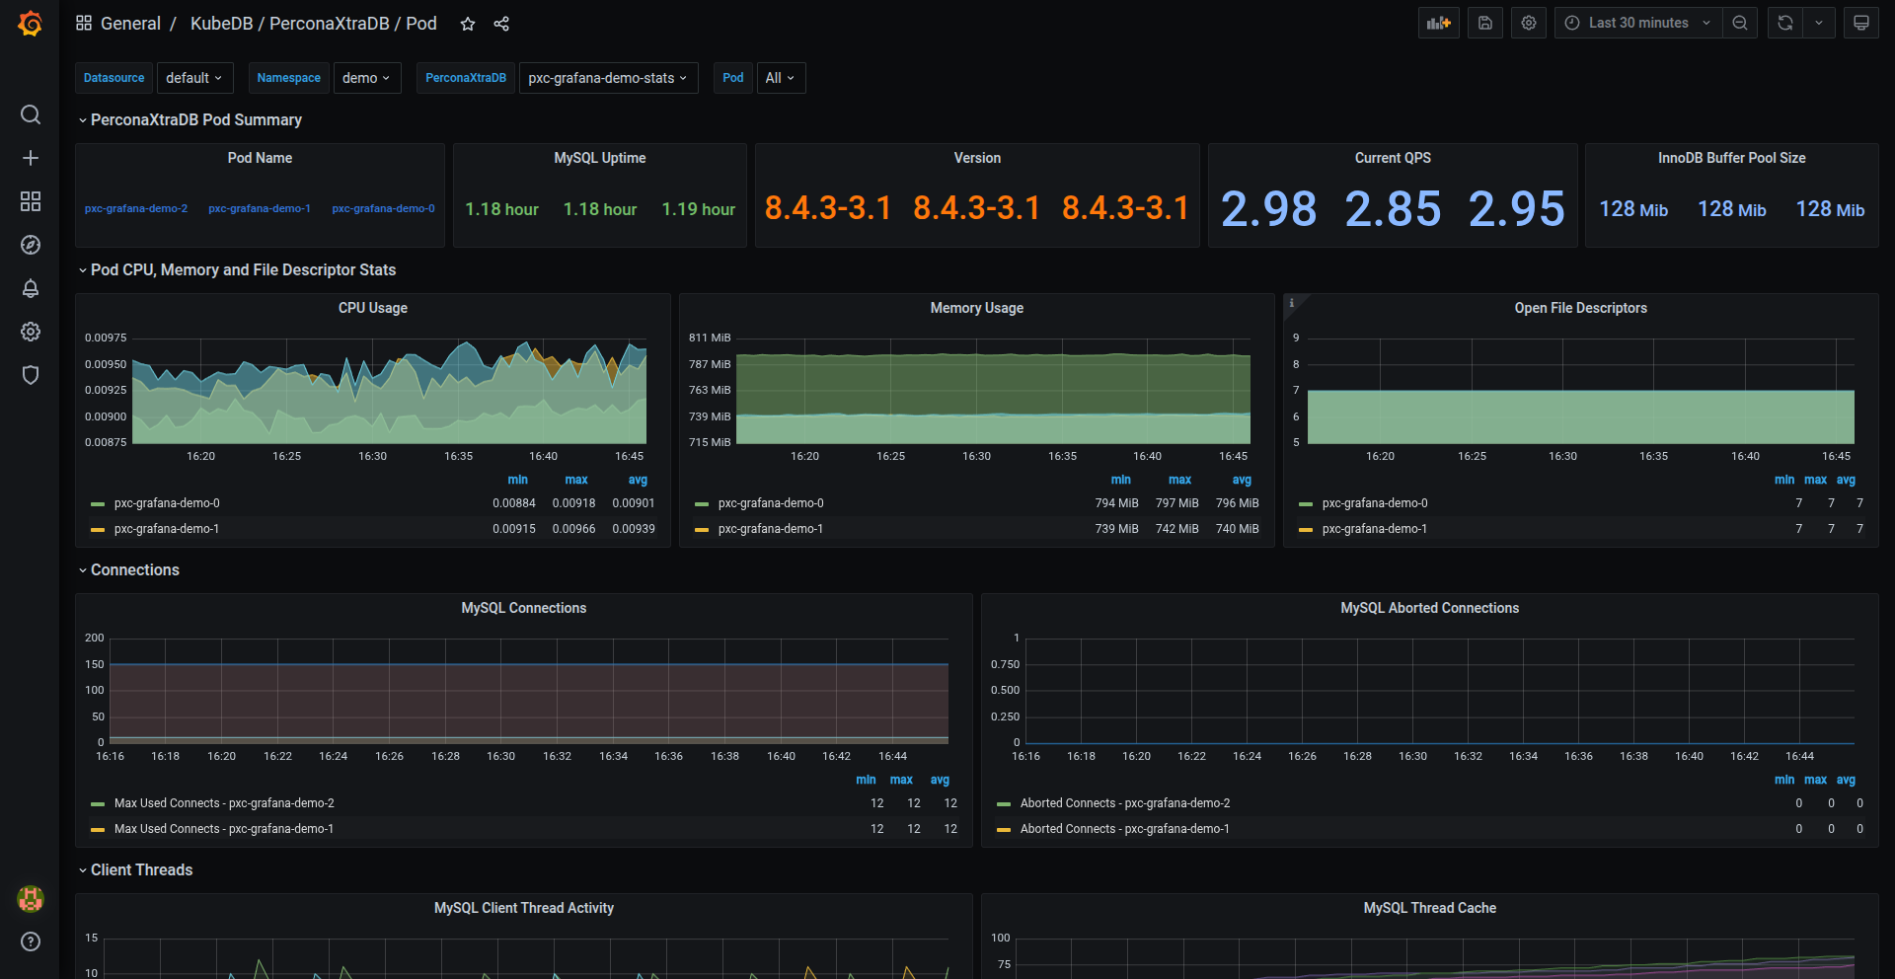The height and width of the screenshot is (979, 1895).
Task: Open dashboard settings gear in top bar
Action: (x=1528, y=23)
